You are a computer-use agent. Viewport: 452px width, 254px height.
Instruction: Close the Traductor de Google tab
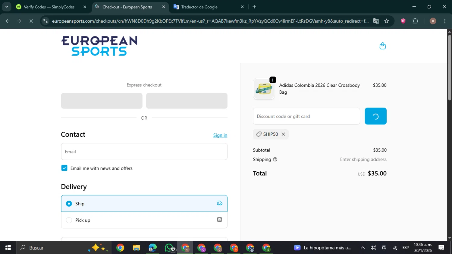point(242,7)
